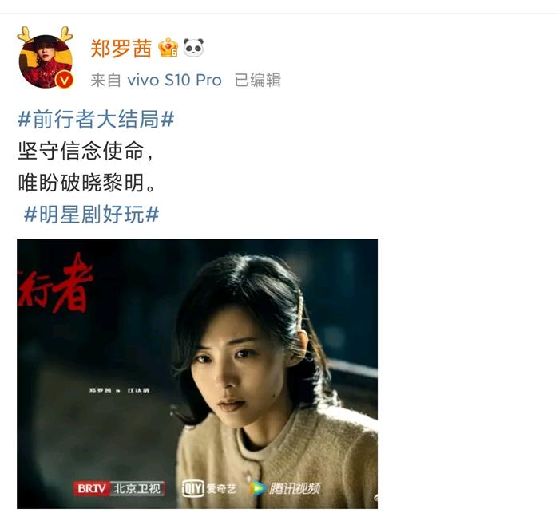This screenshot has height=513, width=559.
Task: Click the post text line 坚守信念使命
Action: (x=85, y=151)
